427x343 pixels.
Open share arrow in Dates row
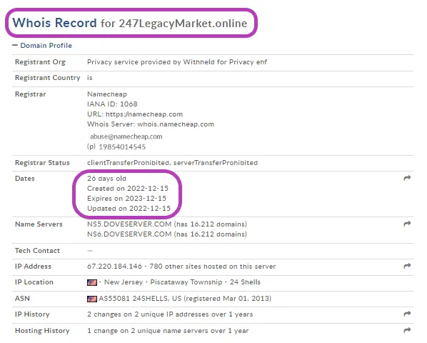tap(407, 178)
